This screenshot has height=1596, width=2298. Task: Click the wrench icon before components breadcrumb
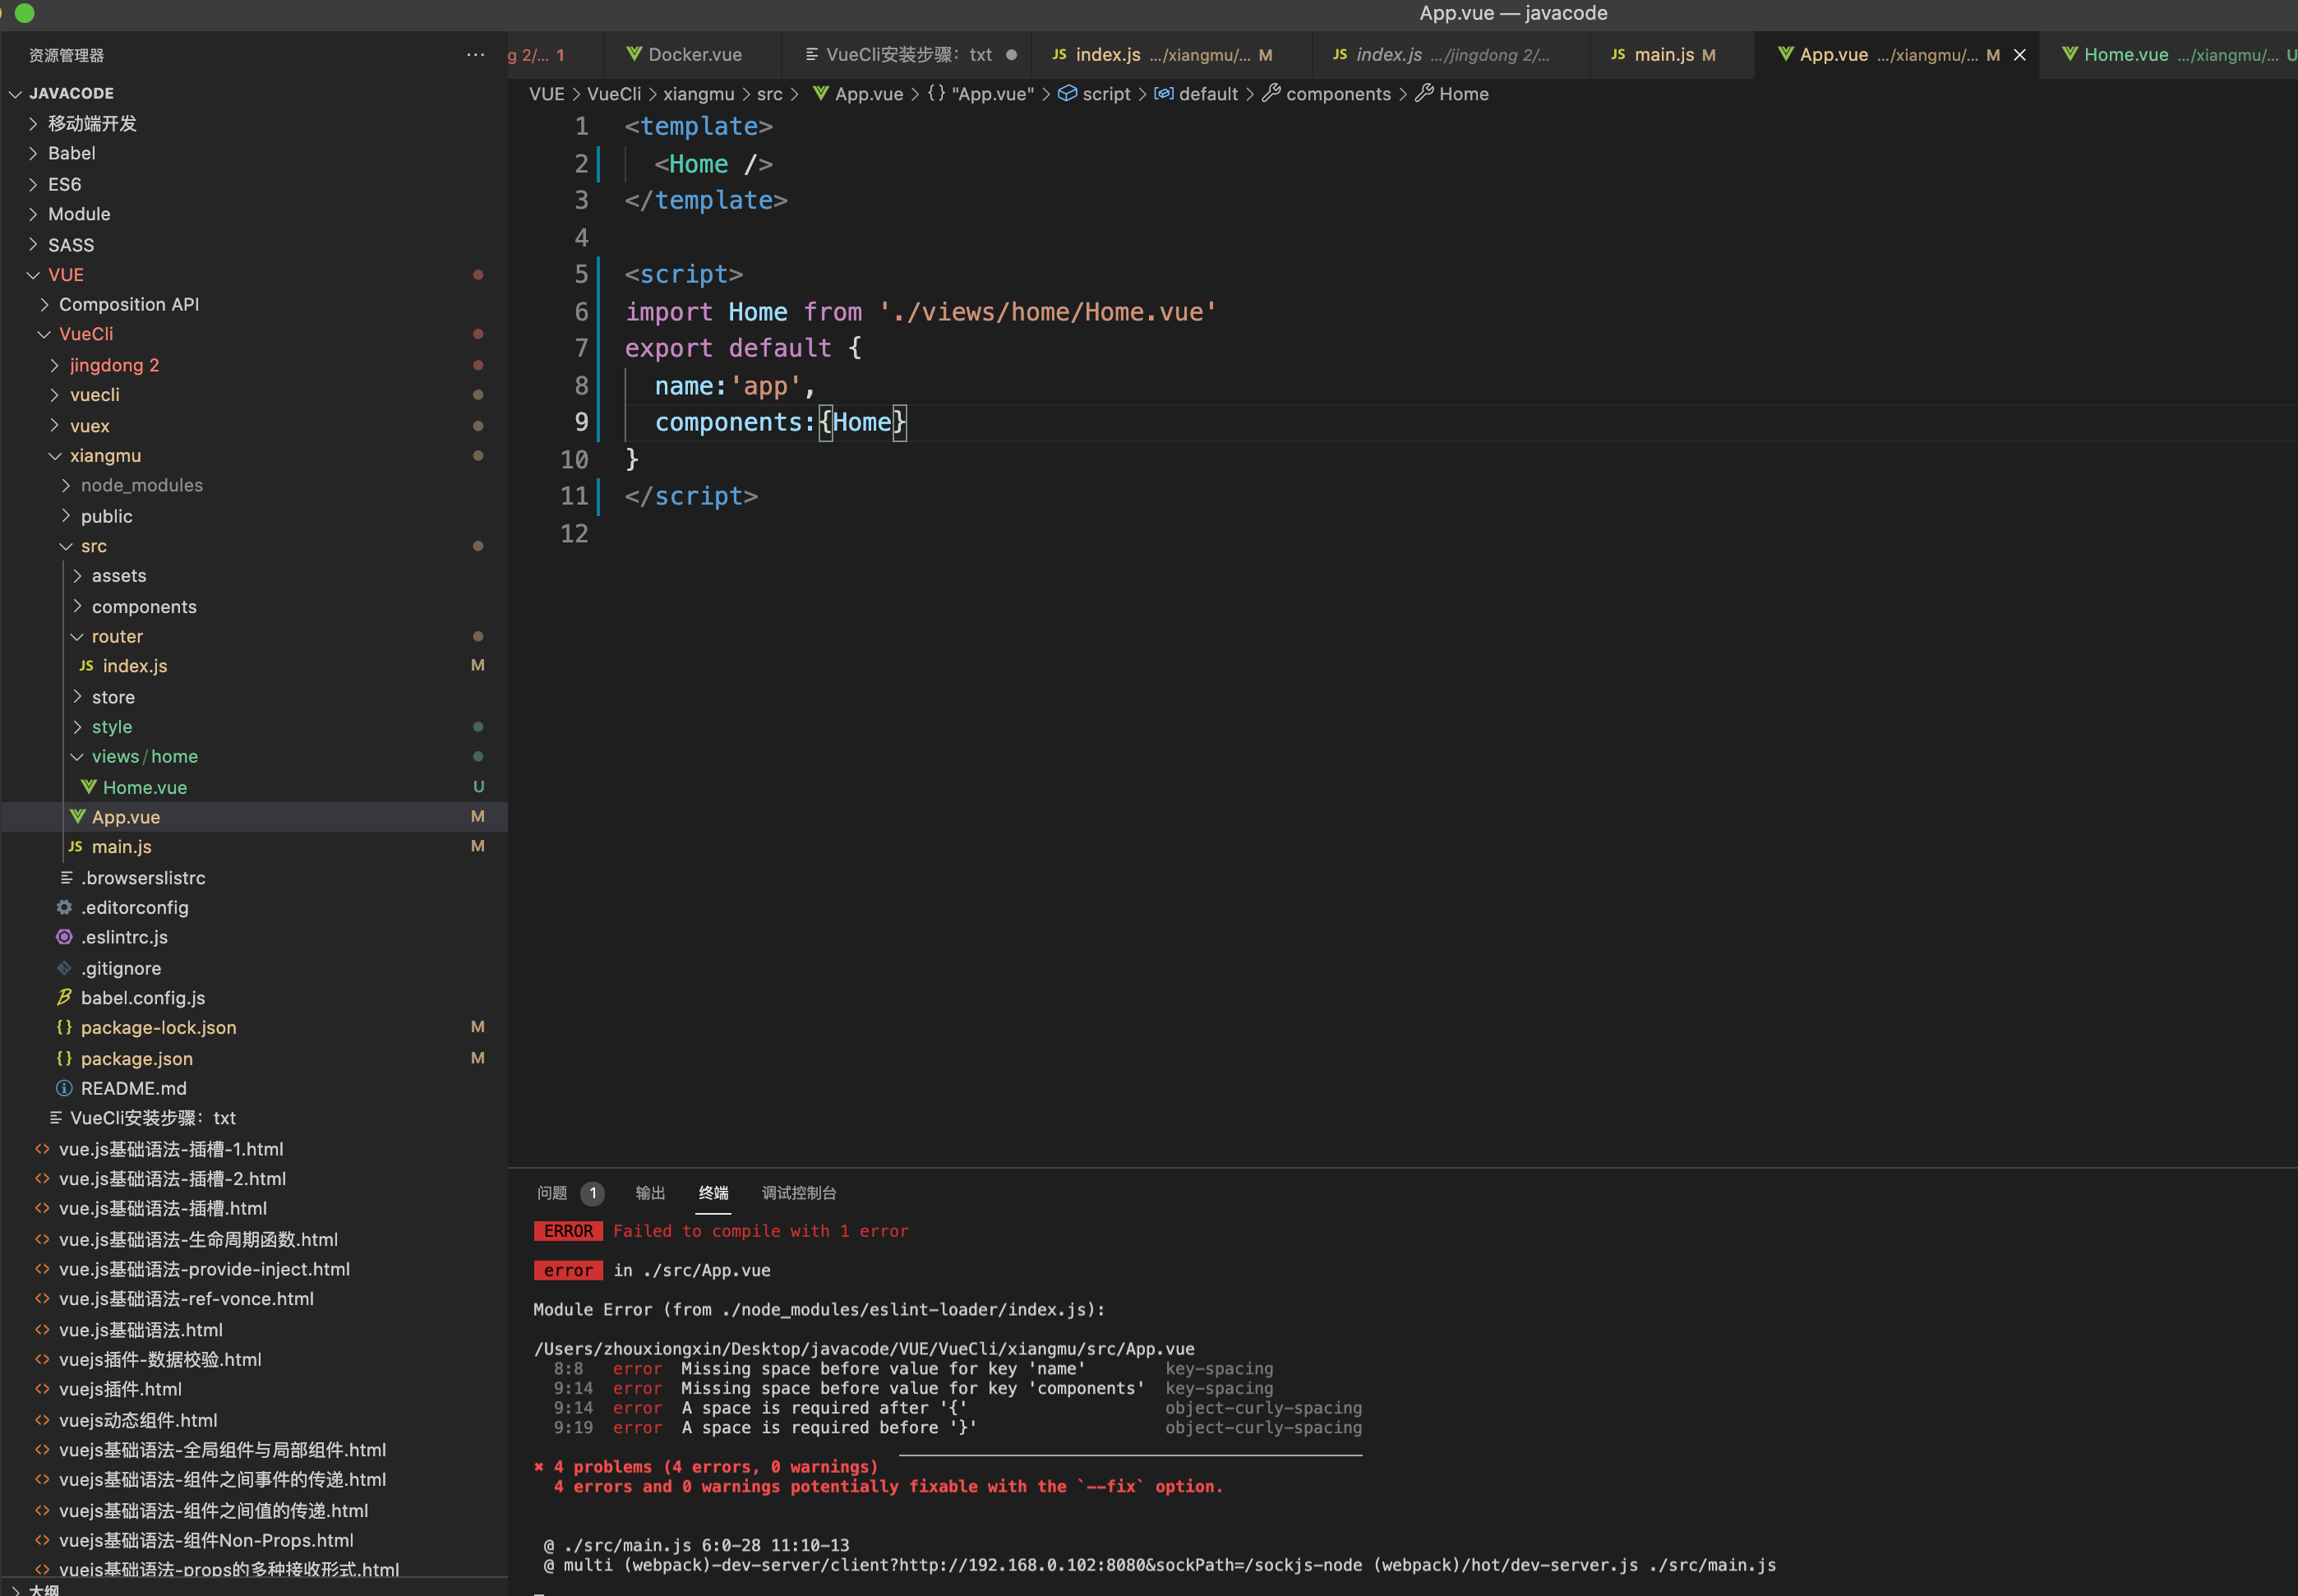[1271, 93]
